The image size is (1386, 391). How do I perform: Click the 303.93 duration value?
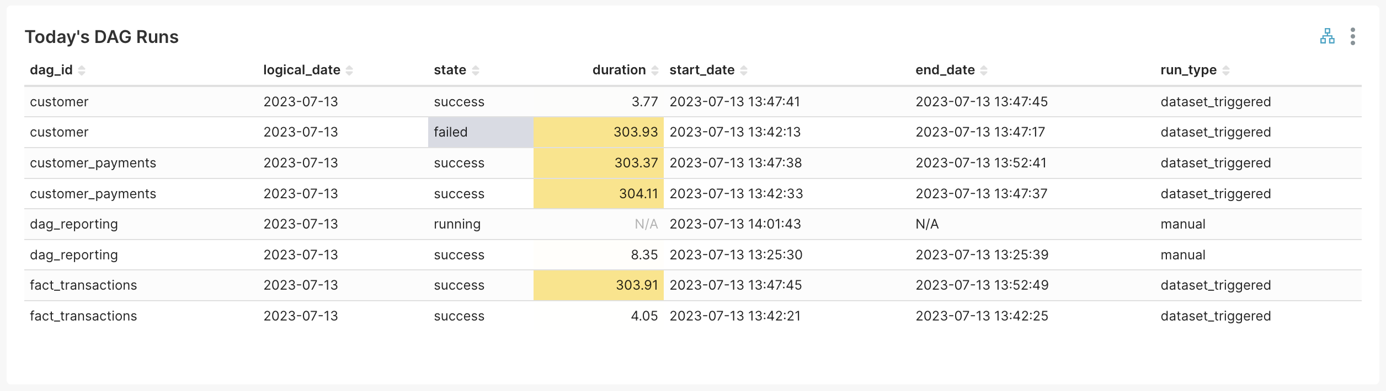coord(636,132)
